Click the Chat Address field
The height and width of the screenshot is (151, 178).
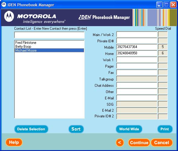point(137,85)
